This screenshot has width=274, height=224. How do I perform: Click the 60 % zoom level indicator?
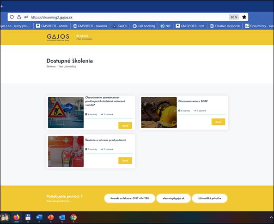click(x=234, y=17)
